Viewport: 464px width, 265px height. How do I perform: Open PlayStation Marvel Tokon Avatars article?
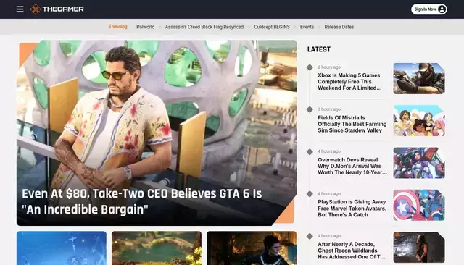click(x=352, y=209)
